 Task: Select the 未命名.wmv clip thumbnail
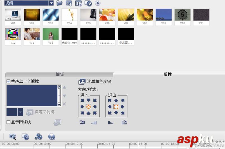[69, 34]
